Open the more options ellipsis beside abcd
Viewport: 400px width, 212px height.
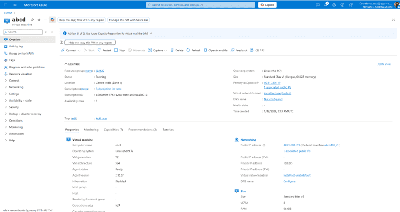(x=45, y=20)
